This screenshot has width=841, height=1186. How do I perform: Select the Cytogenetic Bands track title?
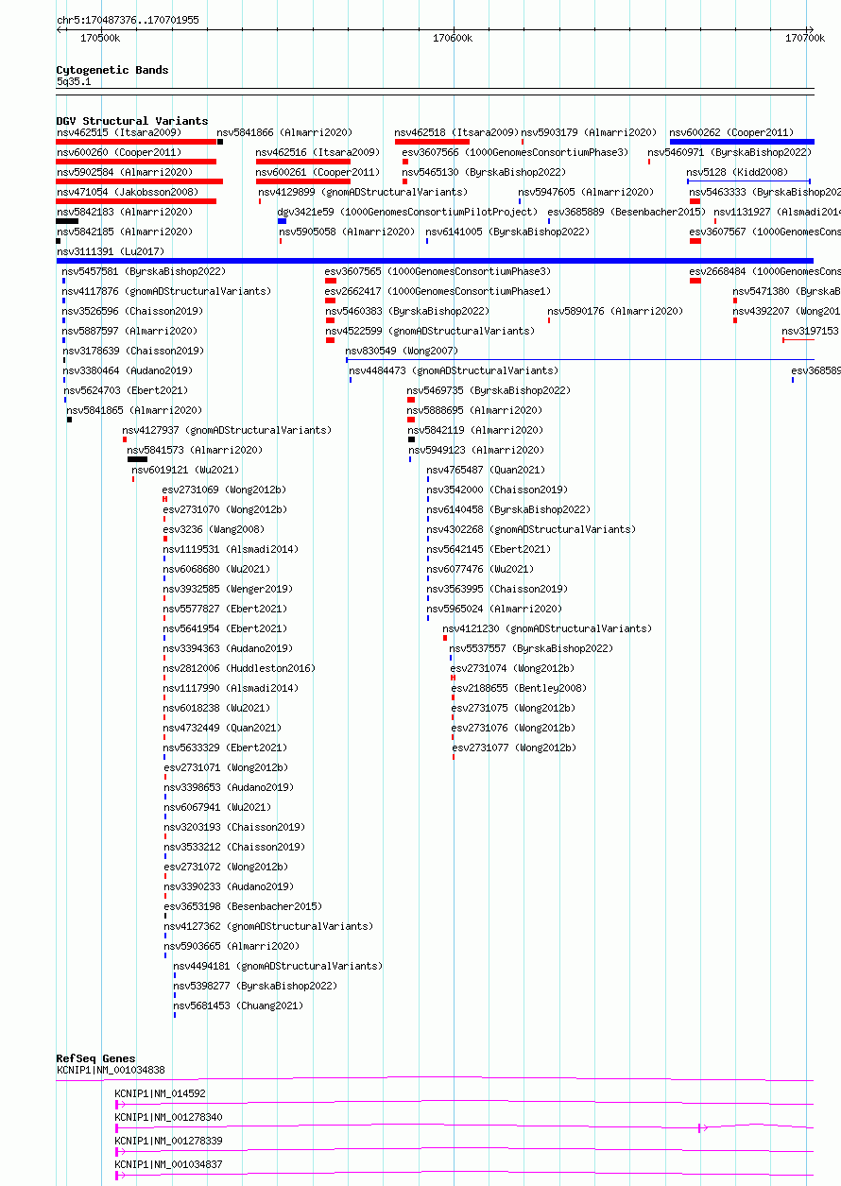coord(112,70)
